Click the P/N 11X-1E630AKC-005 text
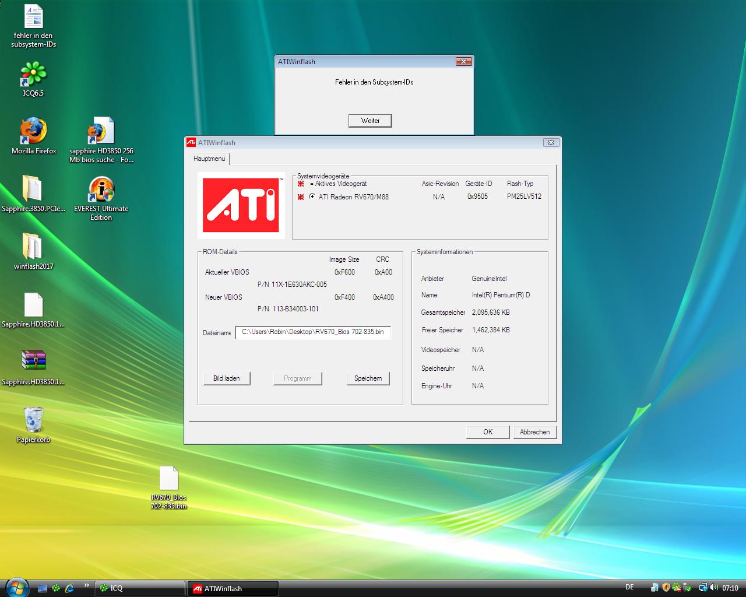Viewport: 746px width, 597px height. [x=292, y=285]
